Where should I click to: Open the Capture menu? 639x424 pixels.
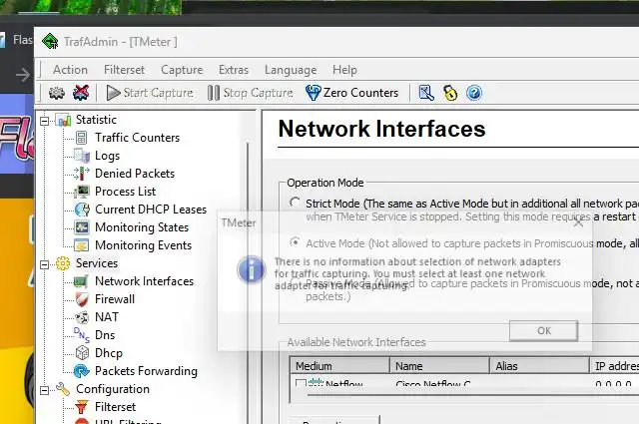182,70
